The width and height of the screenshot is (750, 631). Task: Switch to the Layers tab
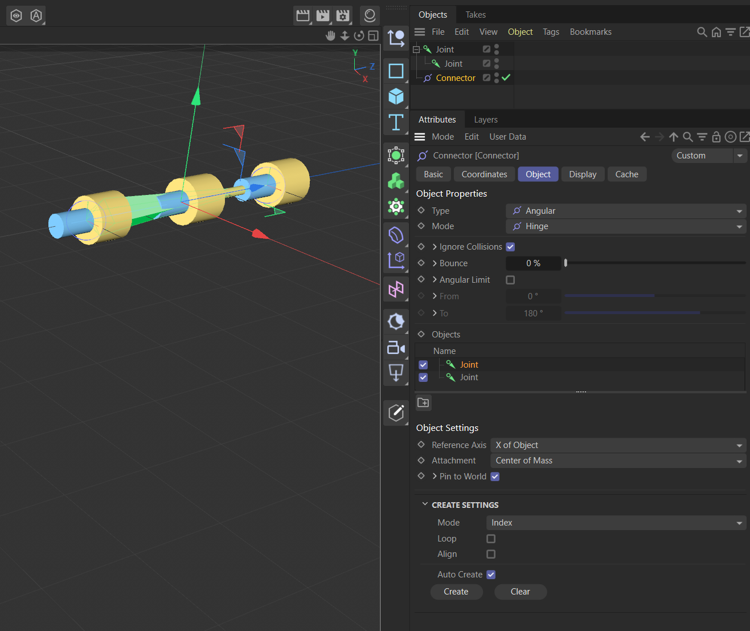(486, 120)
